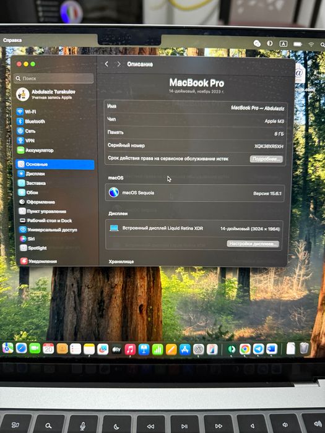
Task: Open the Notes app in Dock
Action: pos(89,349)
